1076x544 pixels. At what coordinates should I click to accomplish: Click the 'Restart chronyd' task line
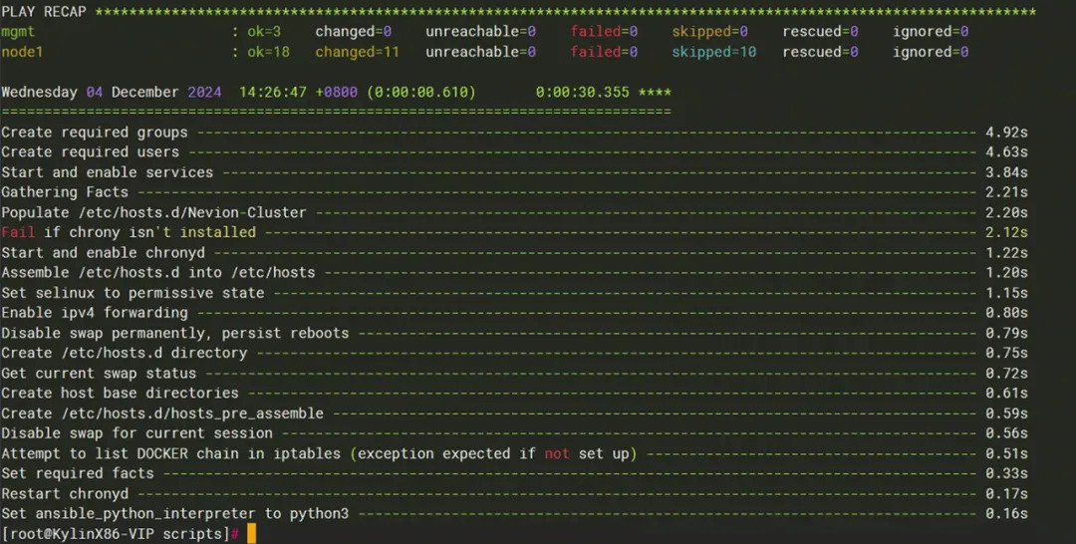(x=514, y=493)
